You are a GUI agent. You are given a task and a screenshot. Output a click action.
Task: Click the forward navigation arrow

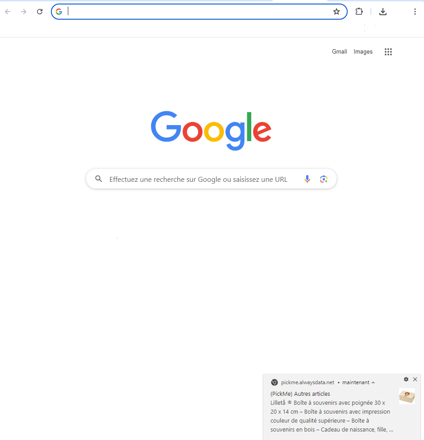[24, 12]
